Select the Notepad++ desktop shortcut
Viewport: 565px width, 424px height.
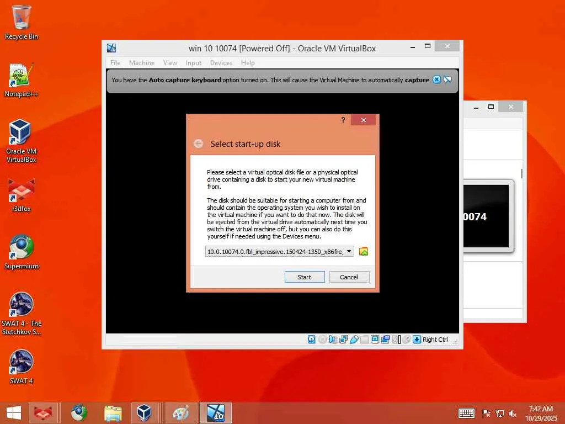pos(22,80)
